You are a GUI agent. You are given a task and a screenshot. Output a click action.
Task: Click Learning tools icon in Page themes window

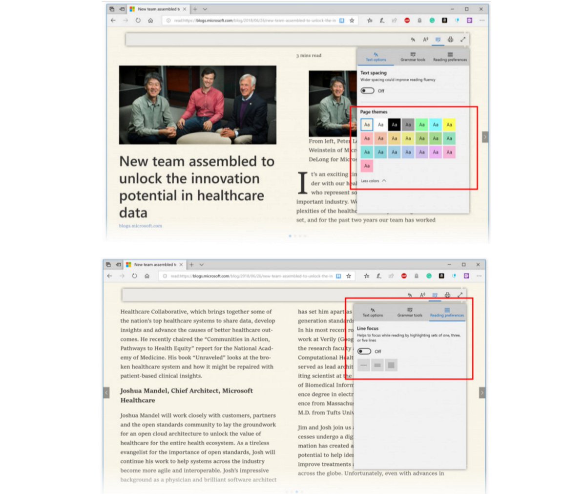[438, 39]
